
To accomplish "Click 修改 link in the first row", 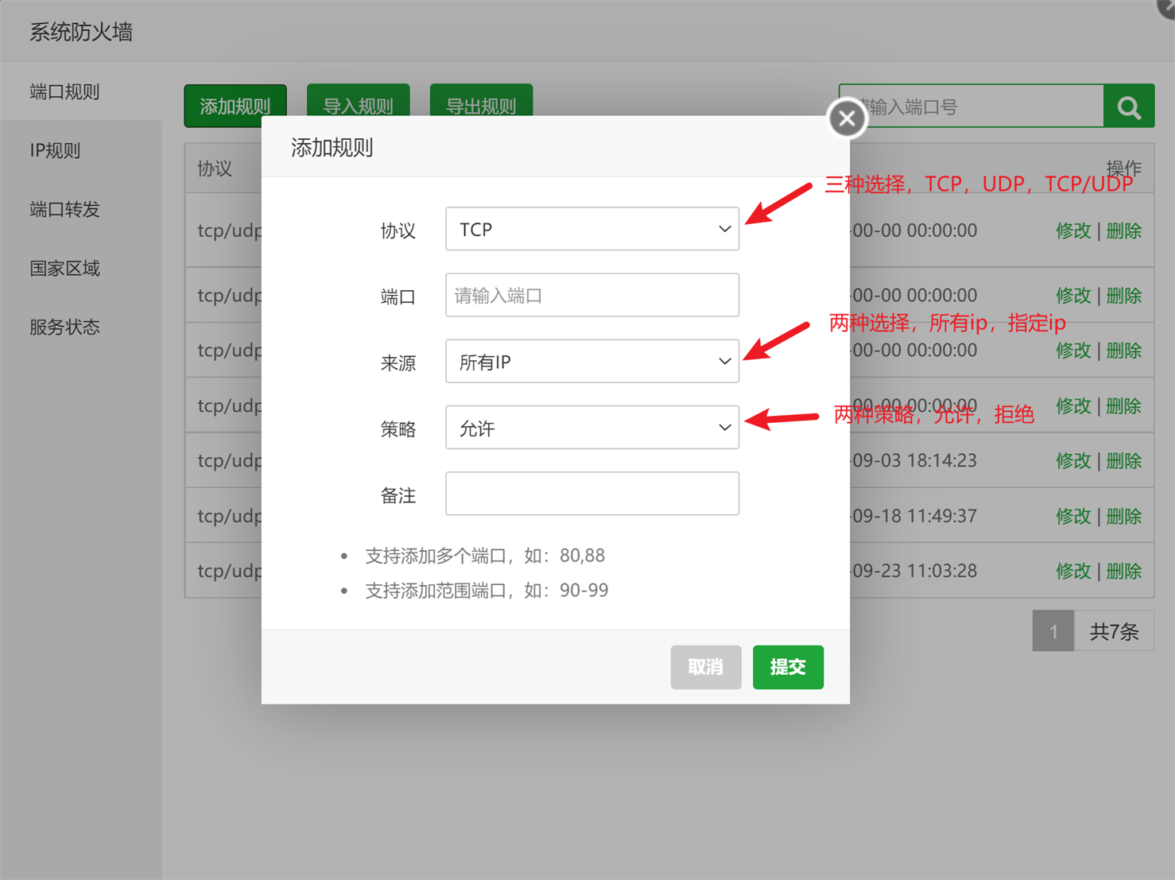I will point(1072,231).
